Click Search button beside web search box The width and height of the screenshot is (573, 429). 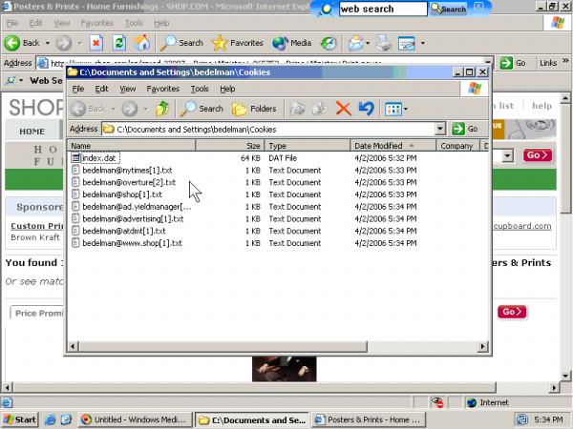(x=449, y=9)
